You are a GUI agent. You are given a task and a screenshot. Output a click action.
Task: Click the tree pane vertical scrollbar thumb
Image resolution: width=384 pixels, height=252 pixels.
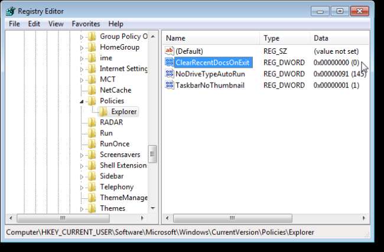pos(152,154)
